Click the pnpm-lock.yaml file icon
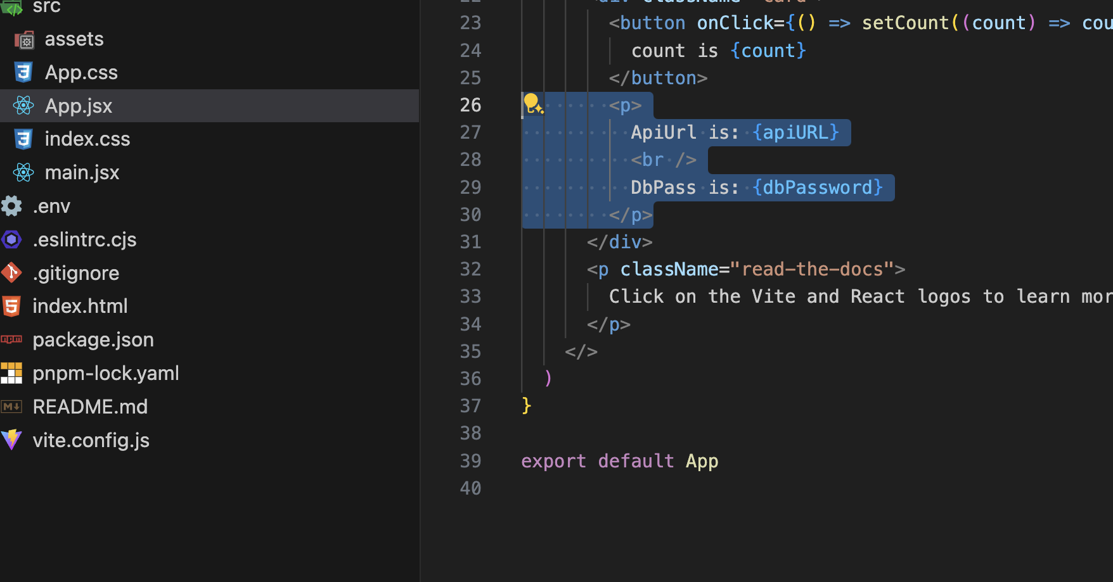Viewport: 1113px width, 582px height. point(11,373)
